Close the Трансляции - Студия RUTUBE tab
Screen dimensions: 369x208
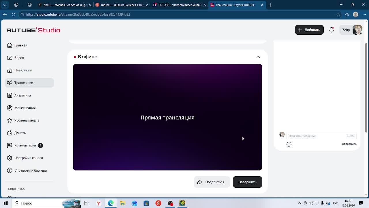(262, 5)
